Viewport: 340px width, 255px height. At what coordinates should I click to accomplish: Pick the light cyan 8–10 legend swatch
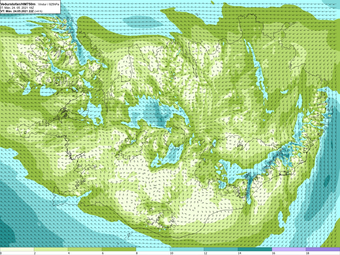point(153,249)
